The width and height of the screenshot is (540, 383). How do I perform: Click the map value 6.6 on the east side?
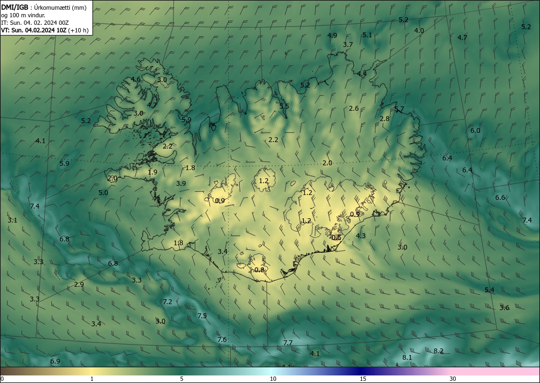(500, 197)
